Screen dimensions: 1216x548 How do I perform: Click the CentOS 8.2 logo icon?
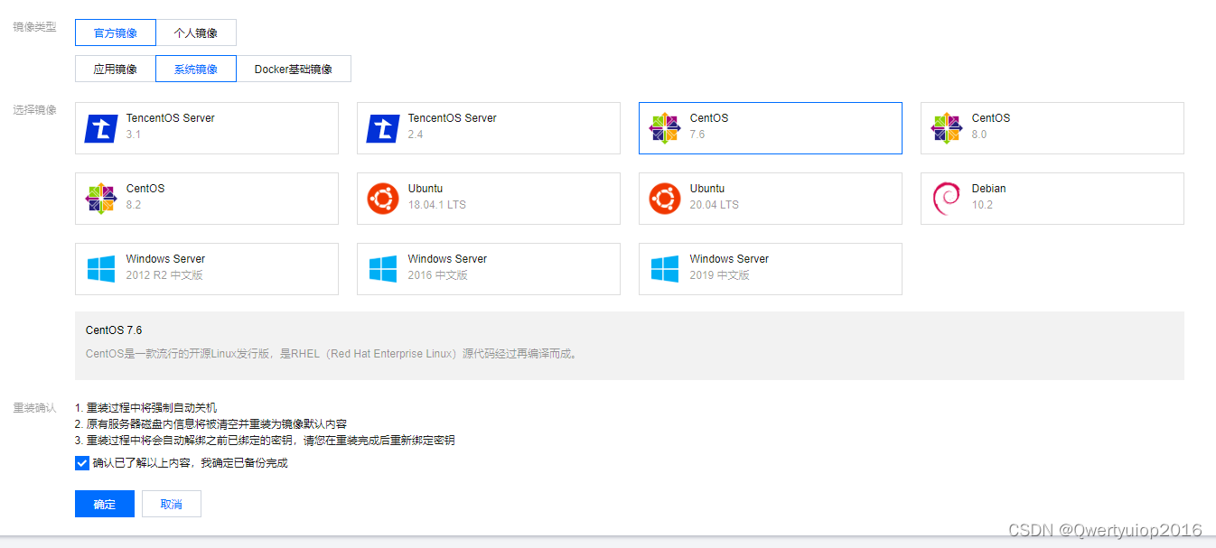[x=100, y=199]
